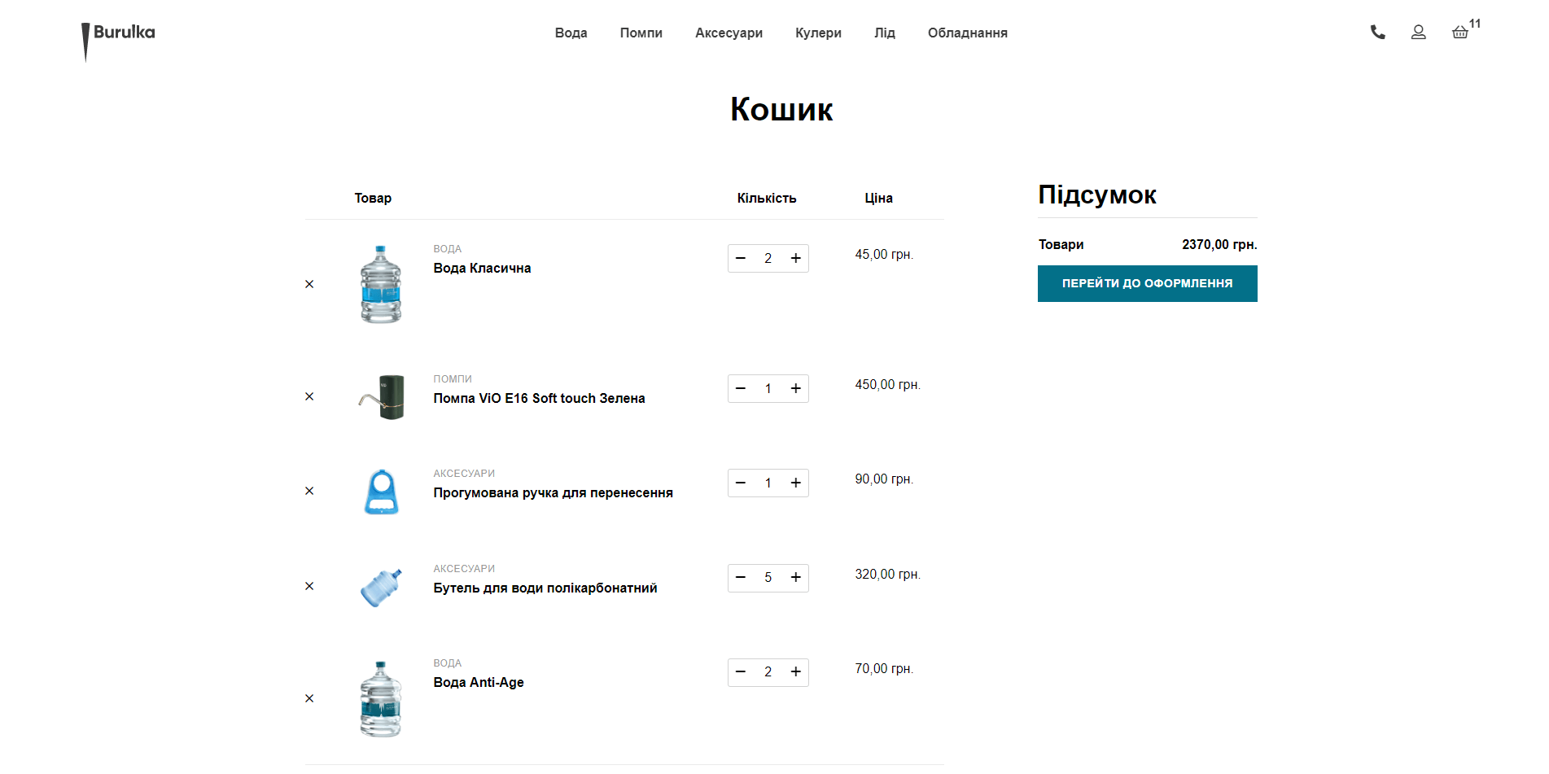Click quantity field of Вода Anti-Age
1549x774 pixels.
[x=768, y=671]
